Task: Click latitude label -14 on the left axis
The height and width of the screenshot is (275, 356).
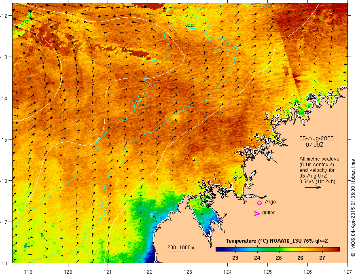Action: pyautogui.click(x=4, y=98)
